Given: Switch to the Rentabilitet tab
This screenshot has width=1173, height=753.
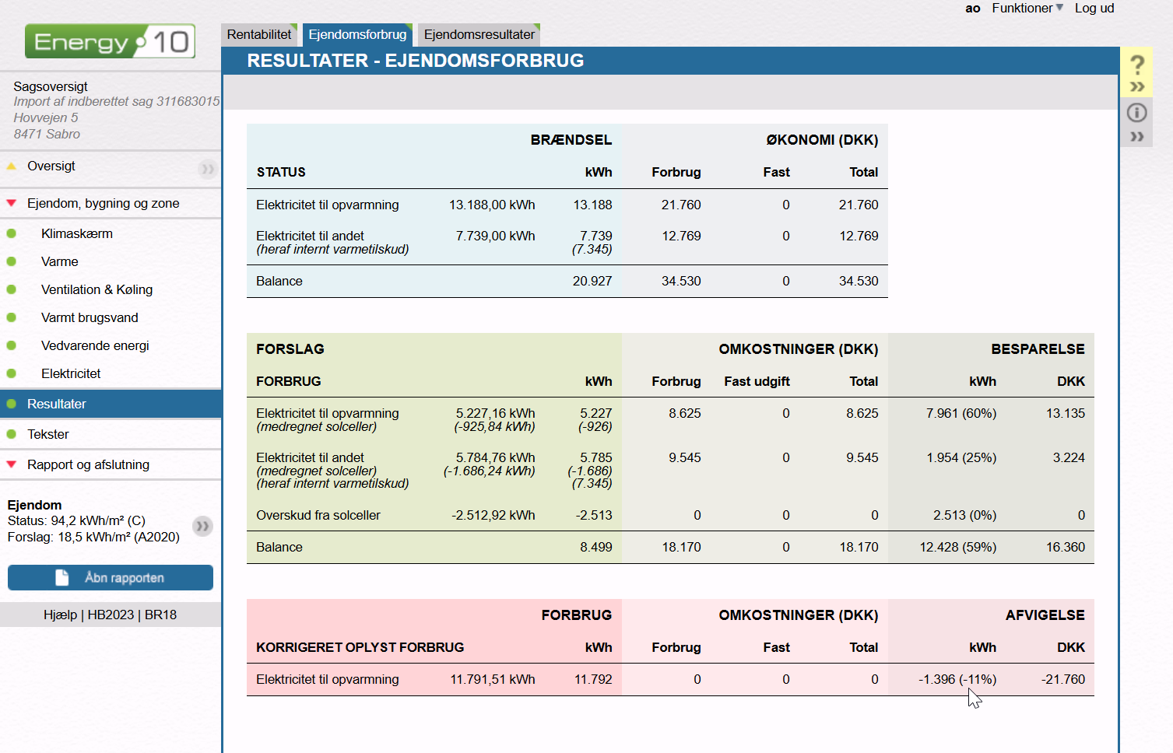Looking at the screenshot, I should (259, 34).
